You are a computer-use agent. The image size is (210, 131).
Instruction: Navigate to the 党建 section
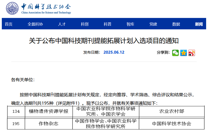(153, 24)
